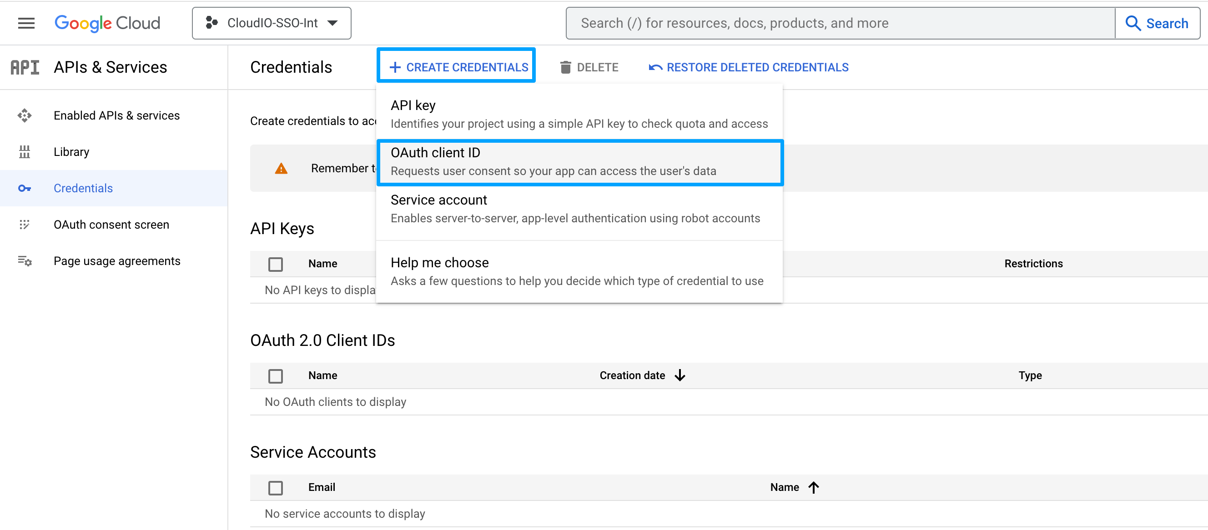Check the Service Accounts select-all checkbox

pos(275,487)
